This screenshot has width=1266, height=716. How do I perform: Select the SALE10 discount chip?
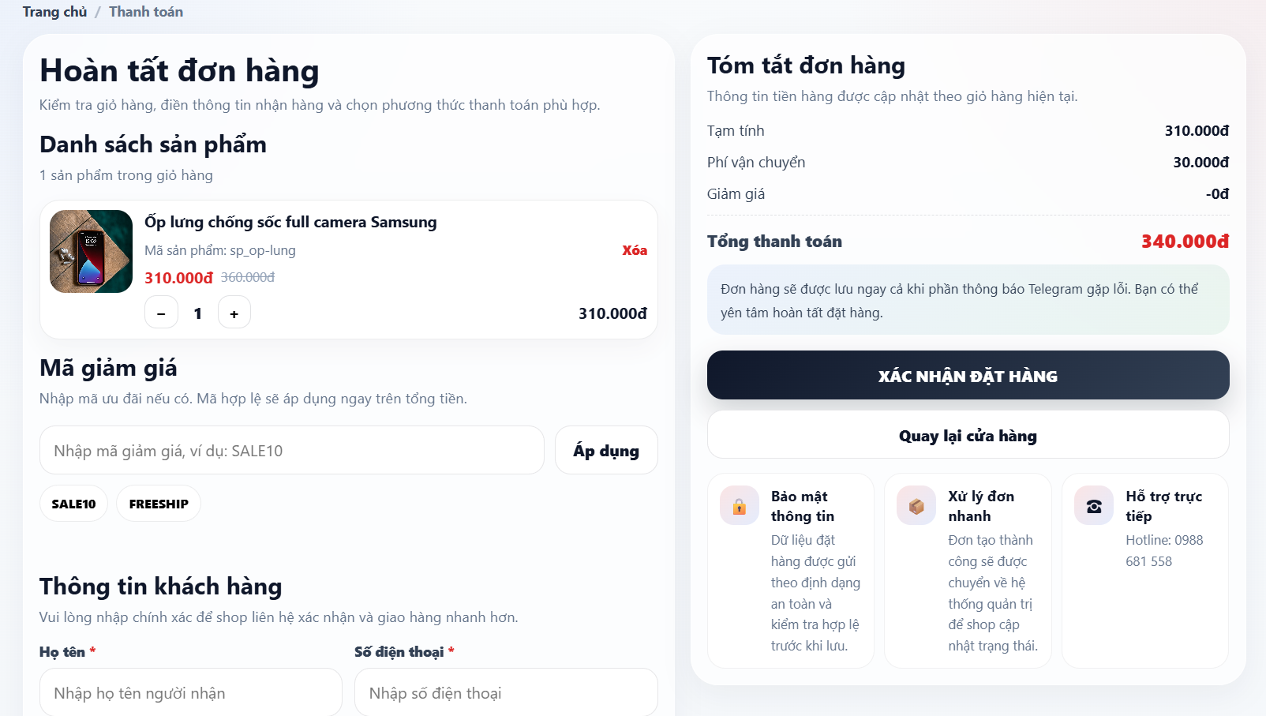[73, 503]
